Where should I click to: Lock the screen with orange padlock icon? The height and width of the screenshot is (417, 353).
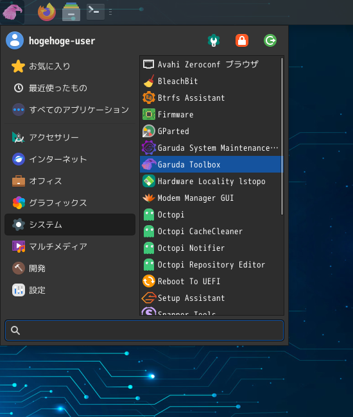click(x=242, y=40)
